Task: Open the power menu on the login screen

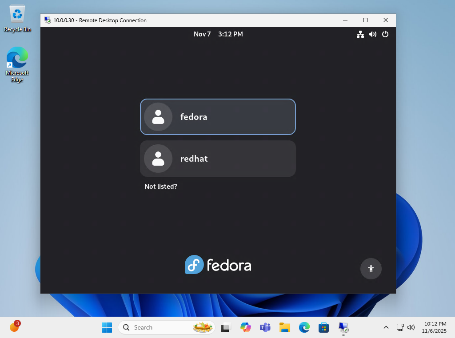Action: (385, 34)
